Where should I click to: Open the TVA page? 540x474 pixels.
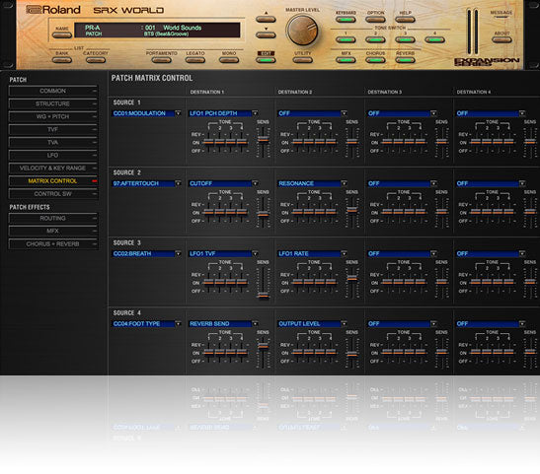pyautogui.click(x=53, y=142)
